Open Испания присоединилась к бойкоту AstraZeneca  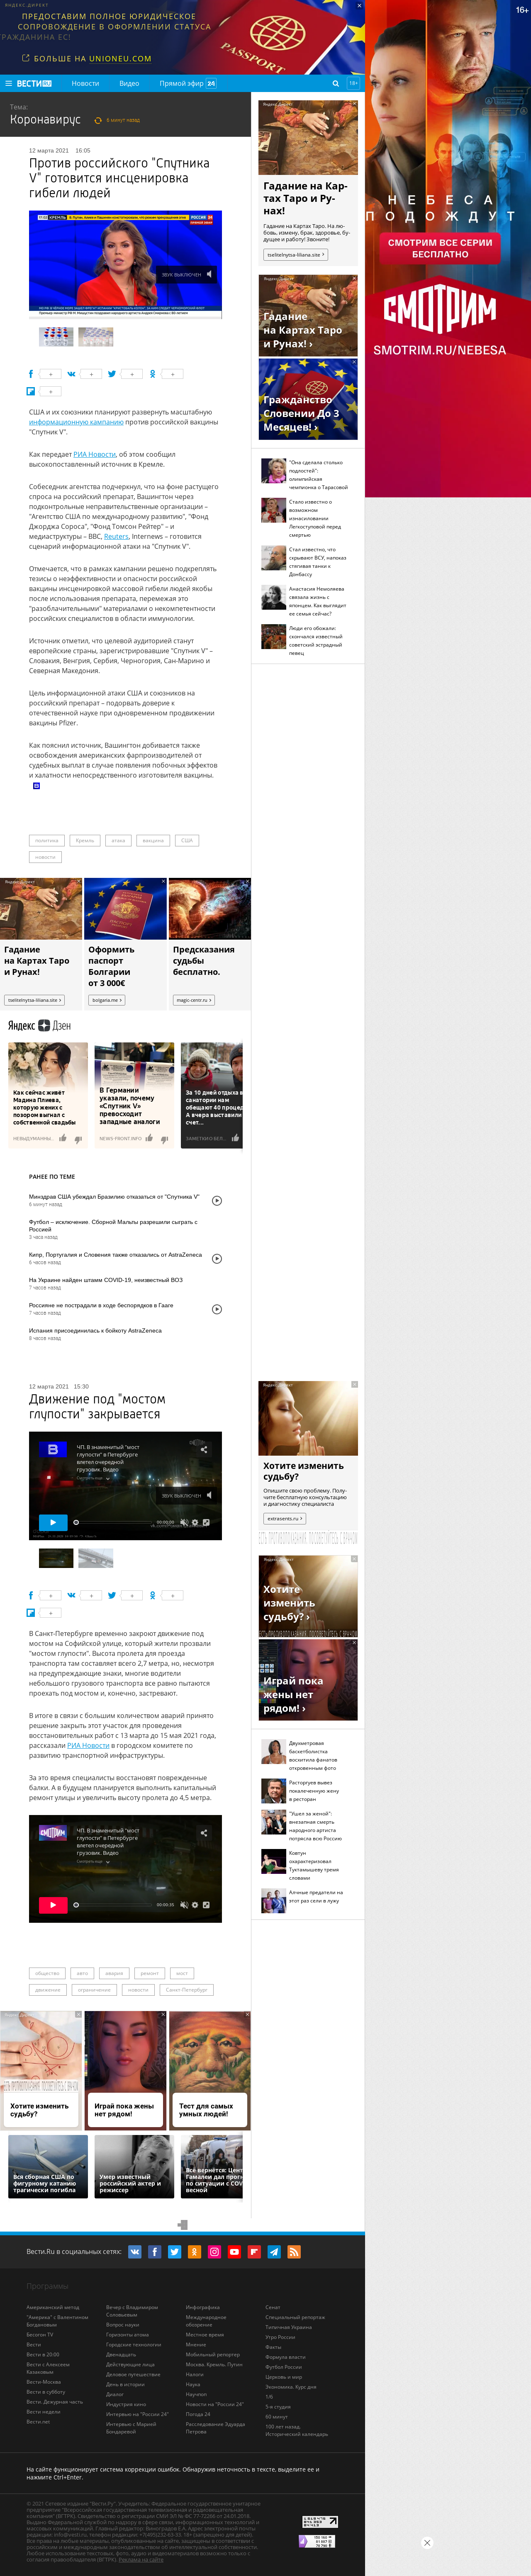(95, 1330)
